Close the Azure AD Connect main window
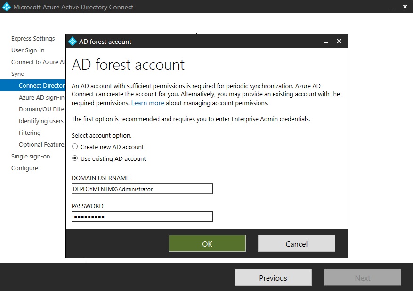 click(x=405, y=7)
